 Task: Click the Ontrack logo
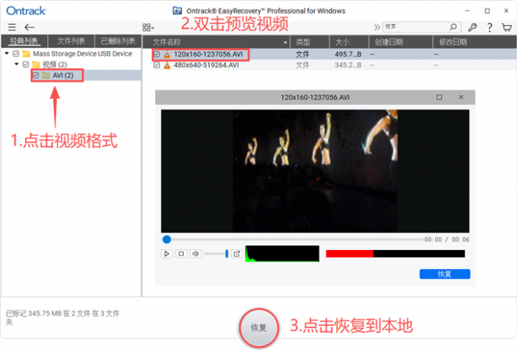point(27,11)
